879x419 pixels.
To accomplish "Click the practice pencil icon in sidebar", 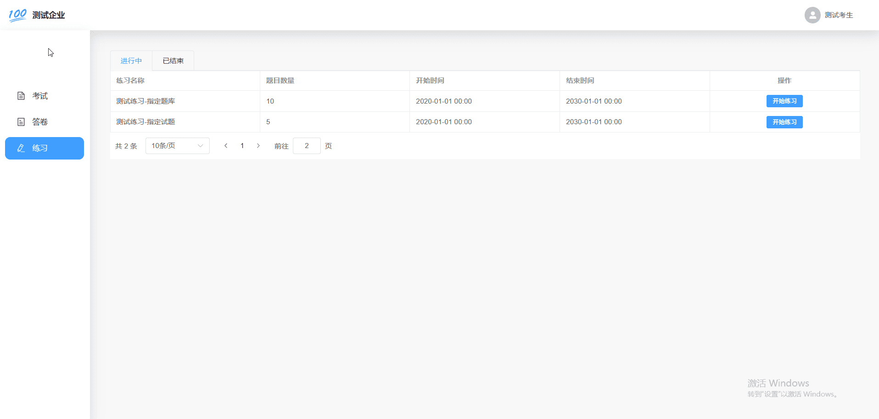I will pos(21,148).
